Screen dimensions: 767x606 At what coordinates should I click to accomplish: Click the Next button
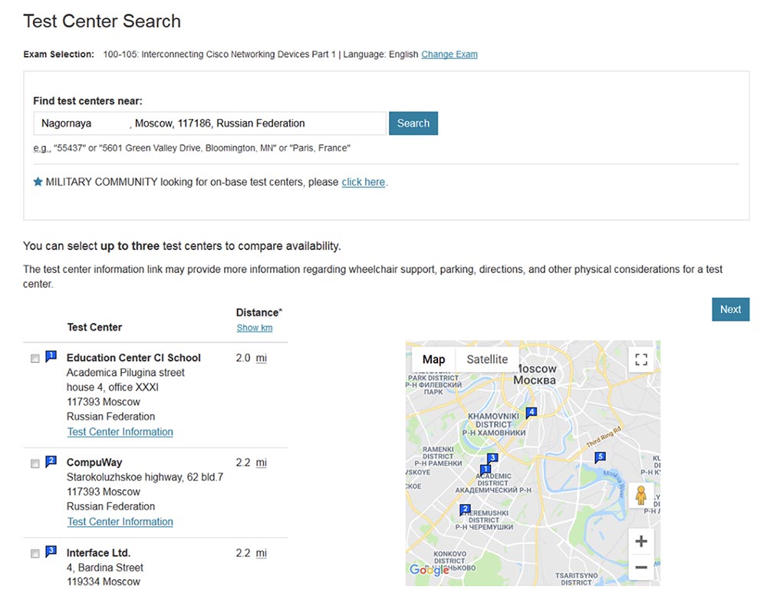click(x=730, y=310)
